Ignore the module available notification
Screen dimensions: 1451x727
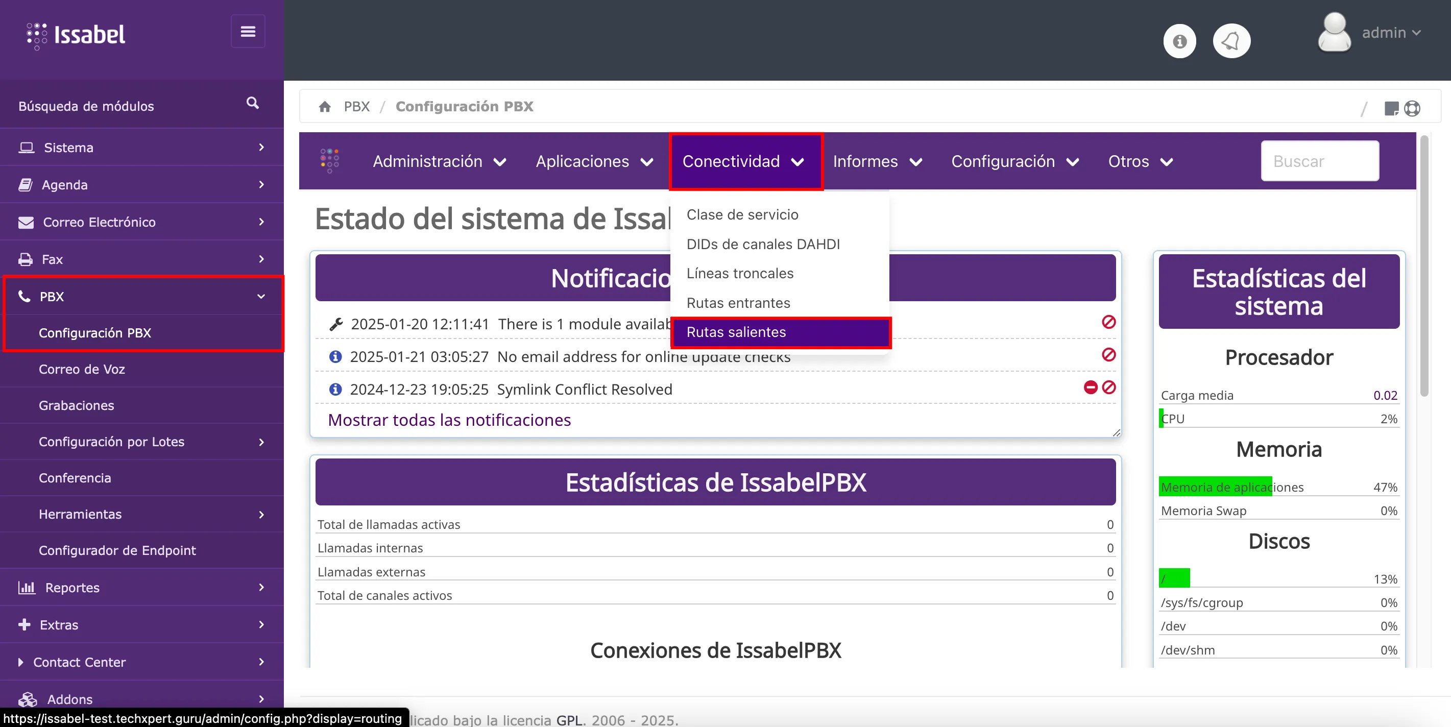pos(1108,322)
